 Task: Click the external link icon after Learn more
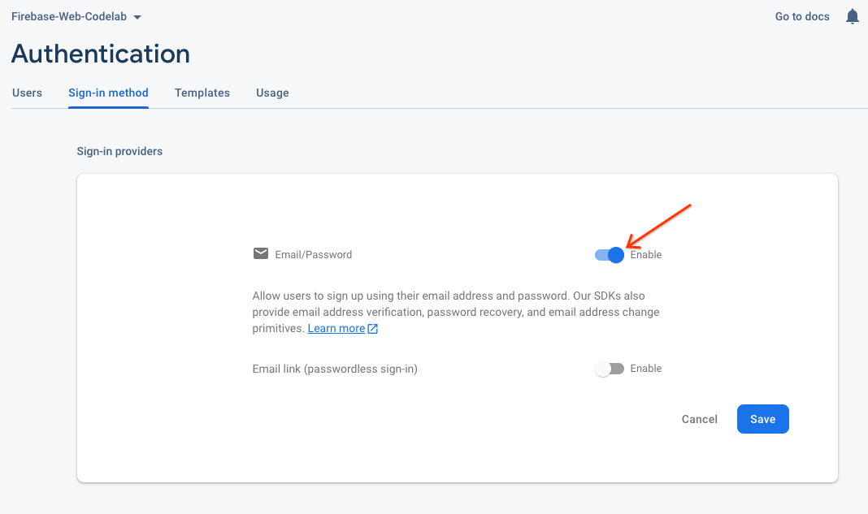click(372, 328)
